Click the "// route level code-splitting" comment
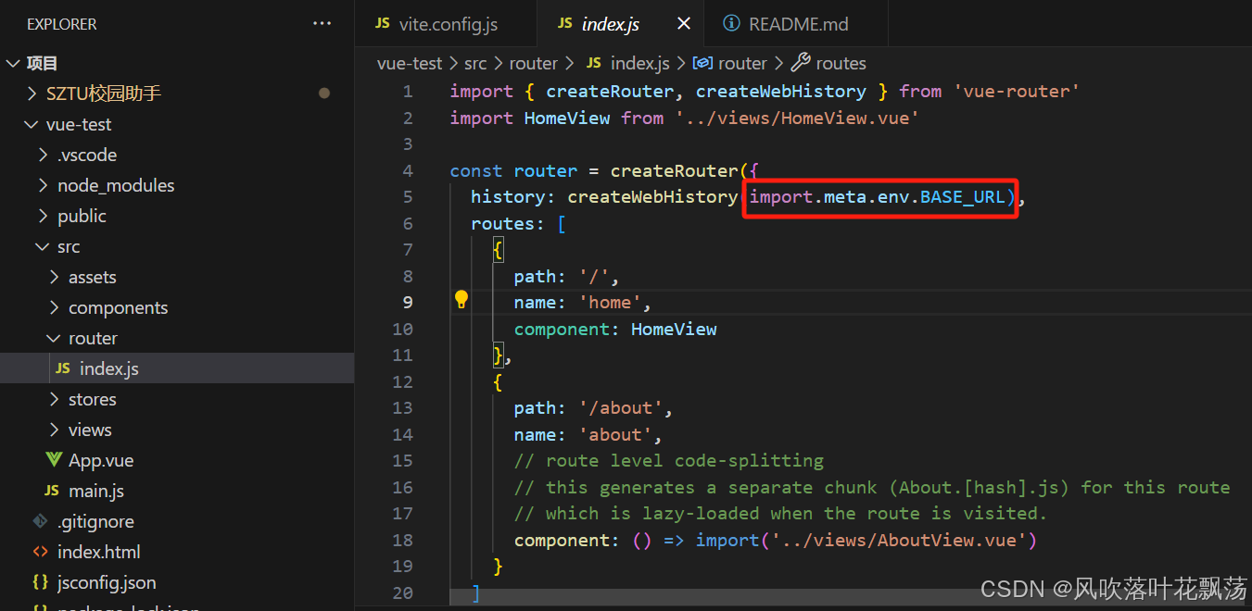1252x611 pixels. point(669,461)
